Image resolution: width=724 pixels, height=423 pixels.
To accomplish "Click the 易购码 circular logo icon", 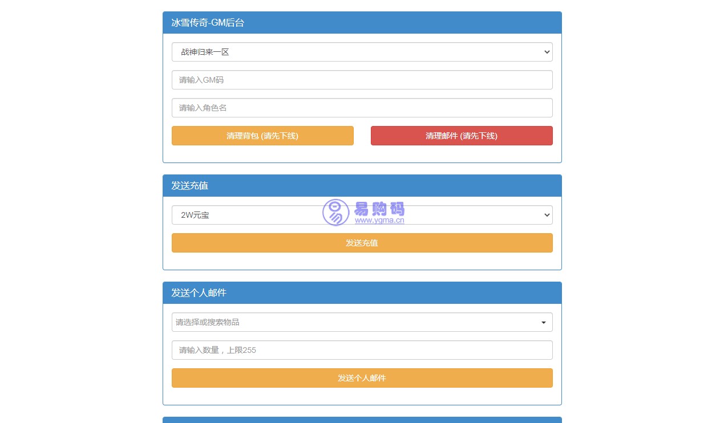I will pyautogui.click(x=335, y=213).
